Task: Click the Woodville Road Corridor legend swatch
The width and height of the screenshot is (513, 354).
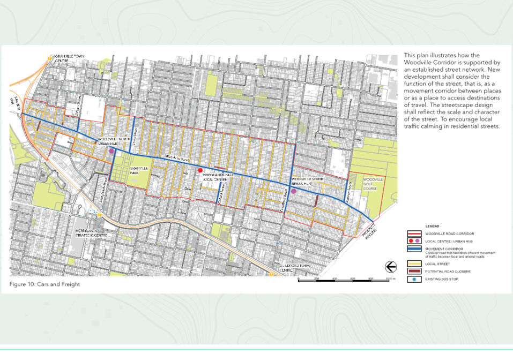Action: coord(414,234)
